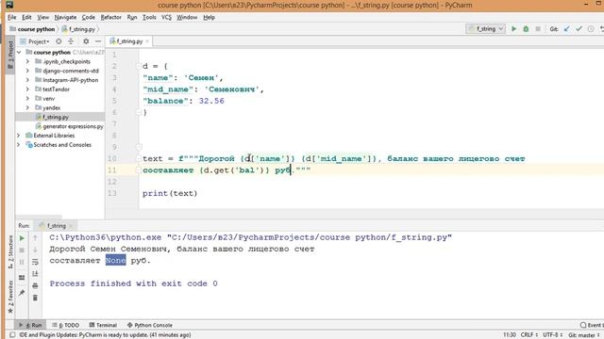Click the UTF-8 encoding indicator
This screenshot has width=604, height=339.
pos(552,335)
